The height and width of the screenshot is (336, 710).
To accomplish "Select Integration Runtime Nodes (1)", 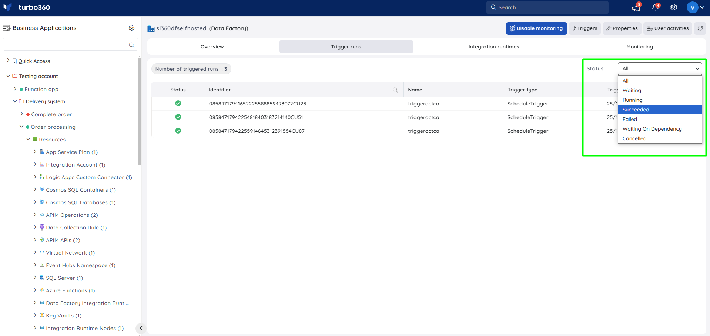I will pyautogui.click(x=85, y=328).
